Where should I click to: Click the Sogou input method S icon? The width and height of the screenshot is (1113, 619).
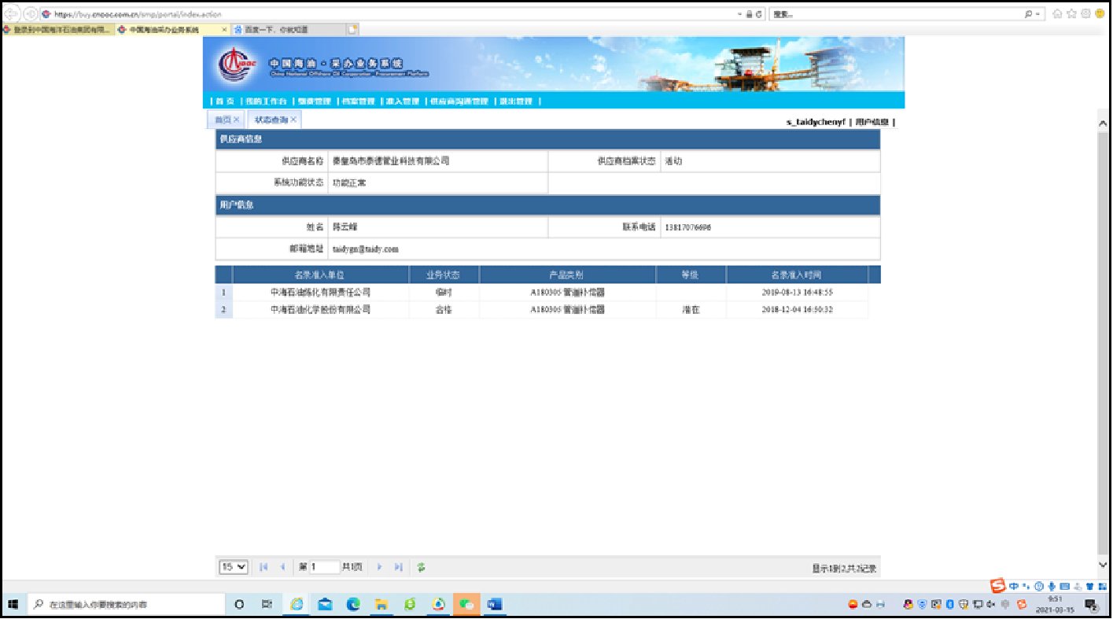pyautogui.click(x=997, y=586)
